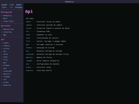Switch language to Español
This screenshot has width=139, height=104.
4,5
